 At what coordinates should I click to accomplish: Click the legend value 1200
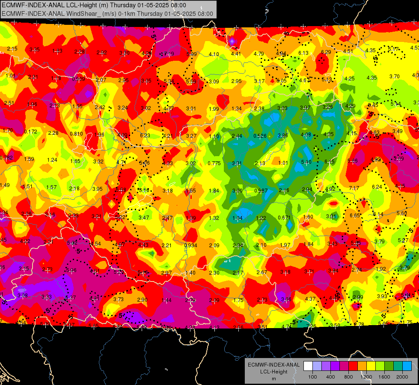pyautogui.click(x=366, y=377)
